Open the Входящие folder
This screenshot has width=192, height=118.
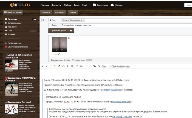(x=12, y=19)
